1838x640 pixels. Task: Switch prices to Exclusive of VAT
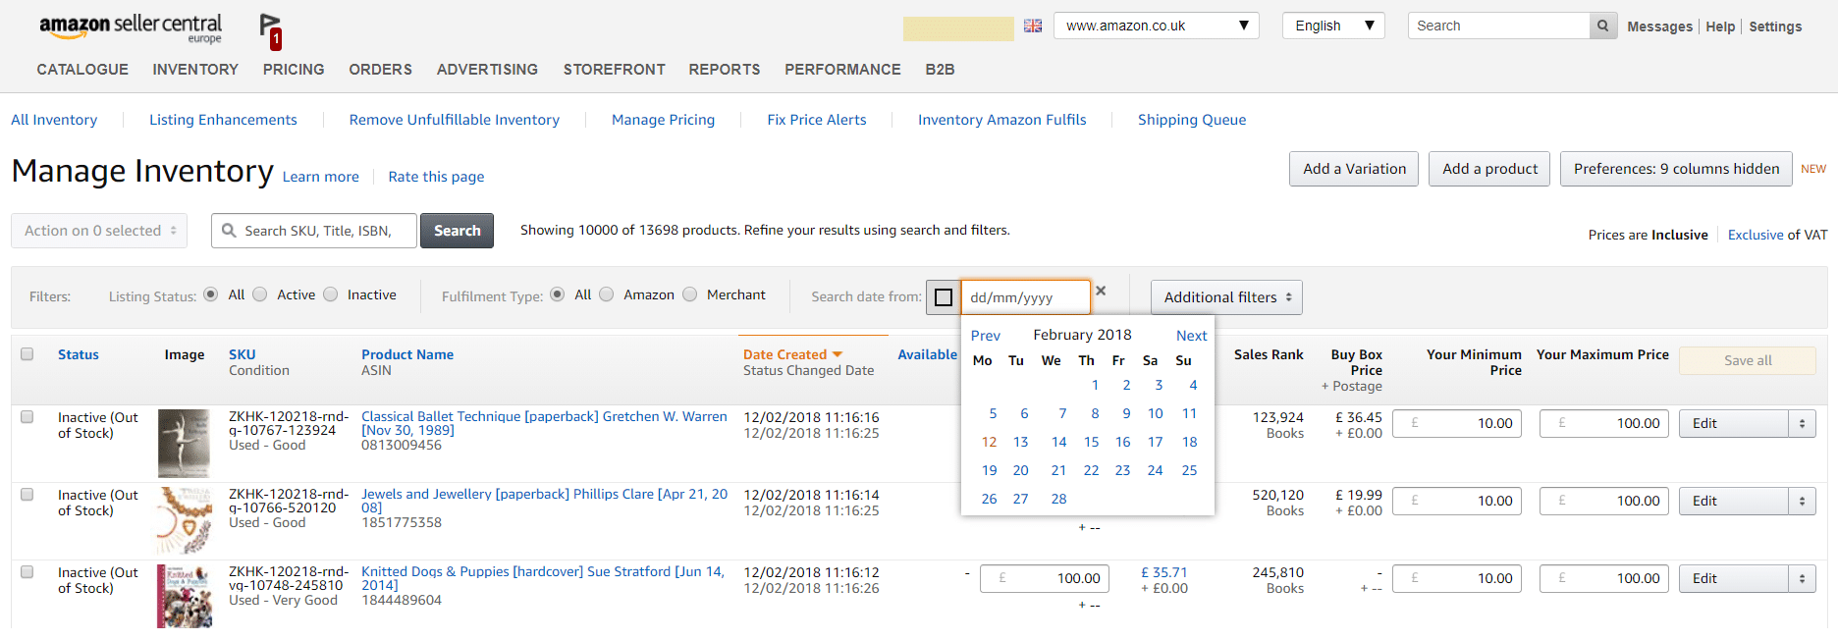point(1756,235)
